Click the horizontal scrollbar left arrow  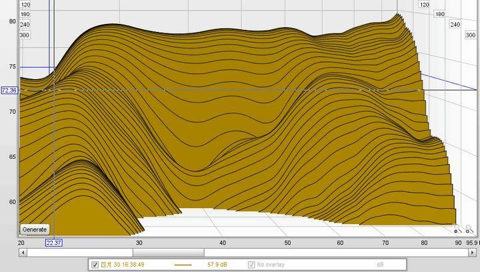(24, 253)
